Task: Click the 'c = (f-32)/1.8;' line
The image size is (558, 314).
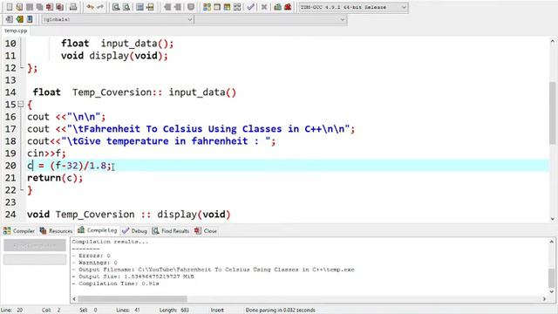Action: [70, 166]
